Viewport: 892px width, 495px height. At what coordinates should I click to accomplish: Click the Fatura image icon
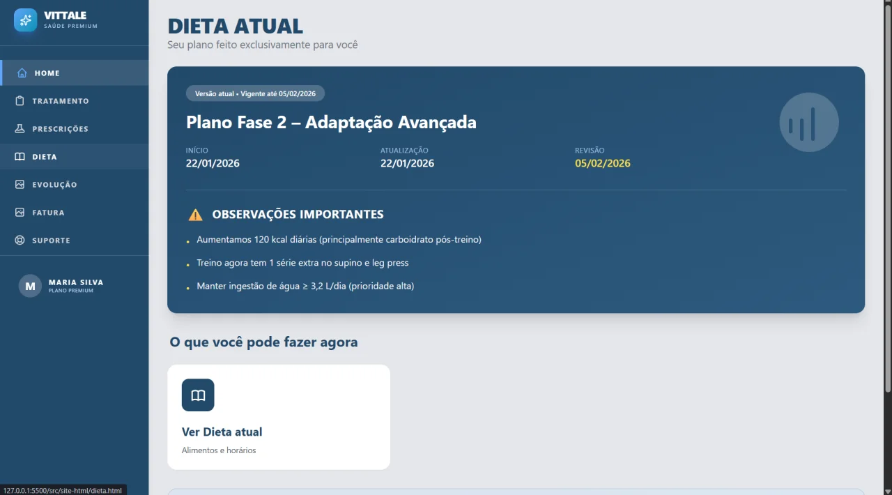pos(20,213)
